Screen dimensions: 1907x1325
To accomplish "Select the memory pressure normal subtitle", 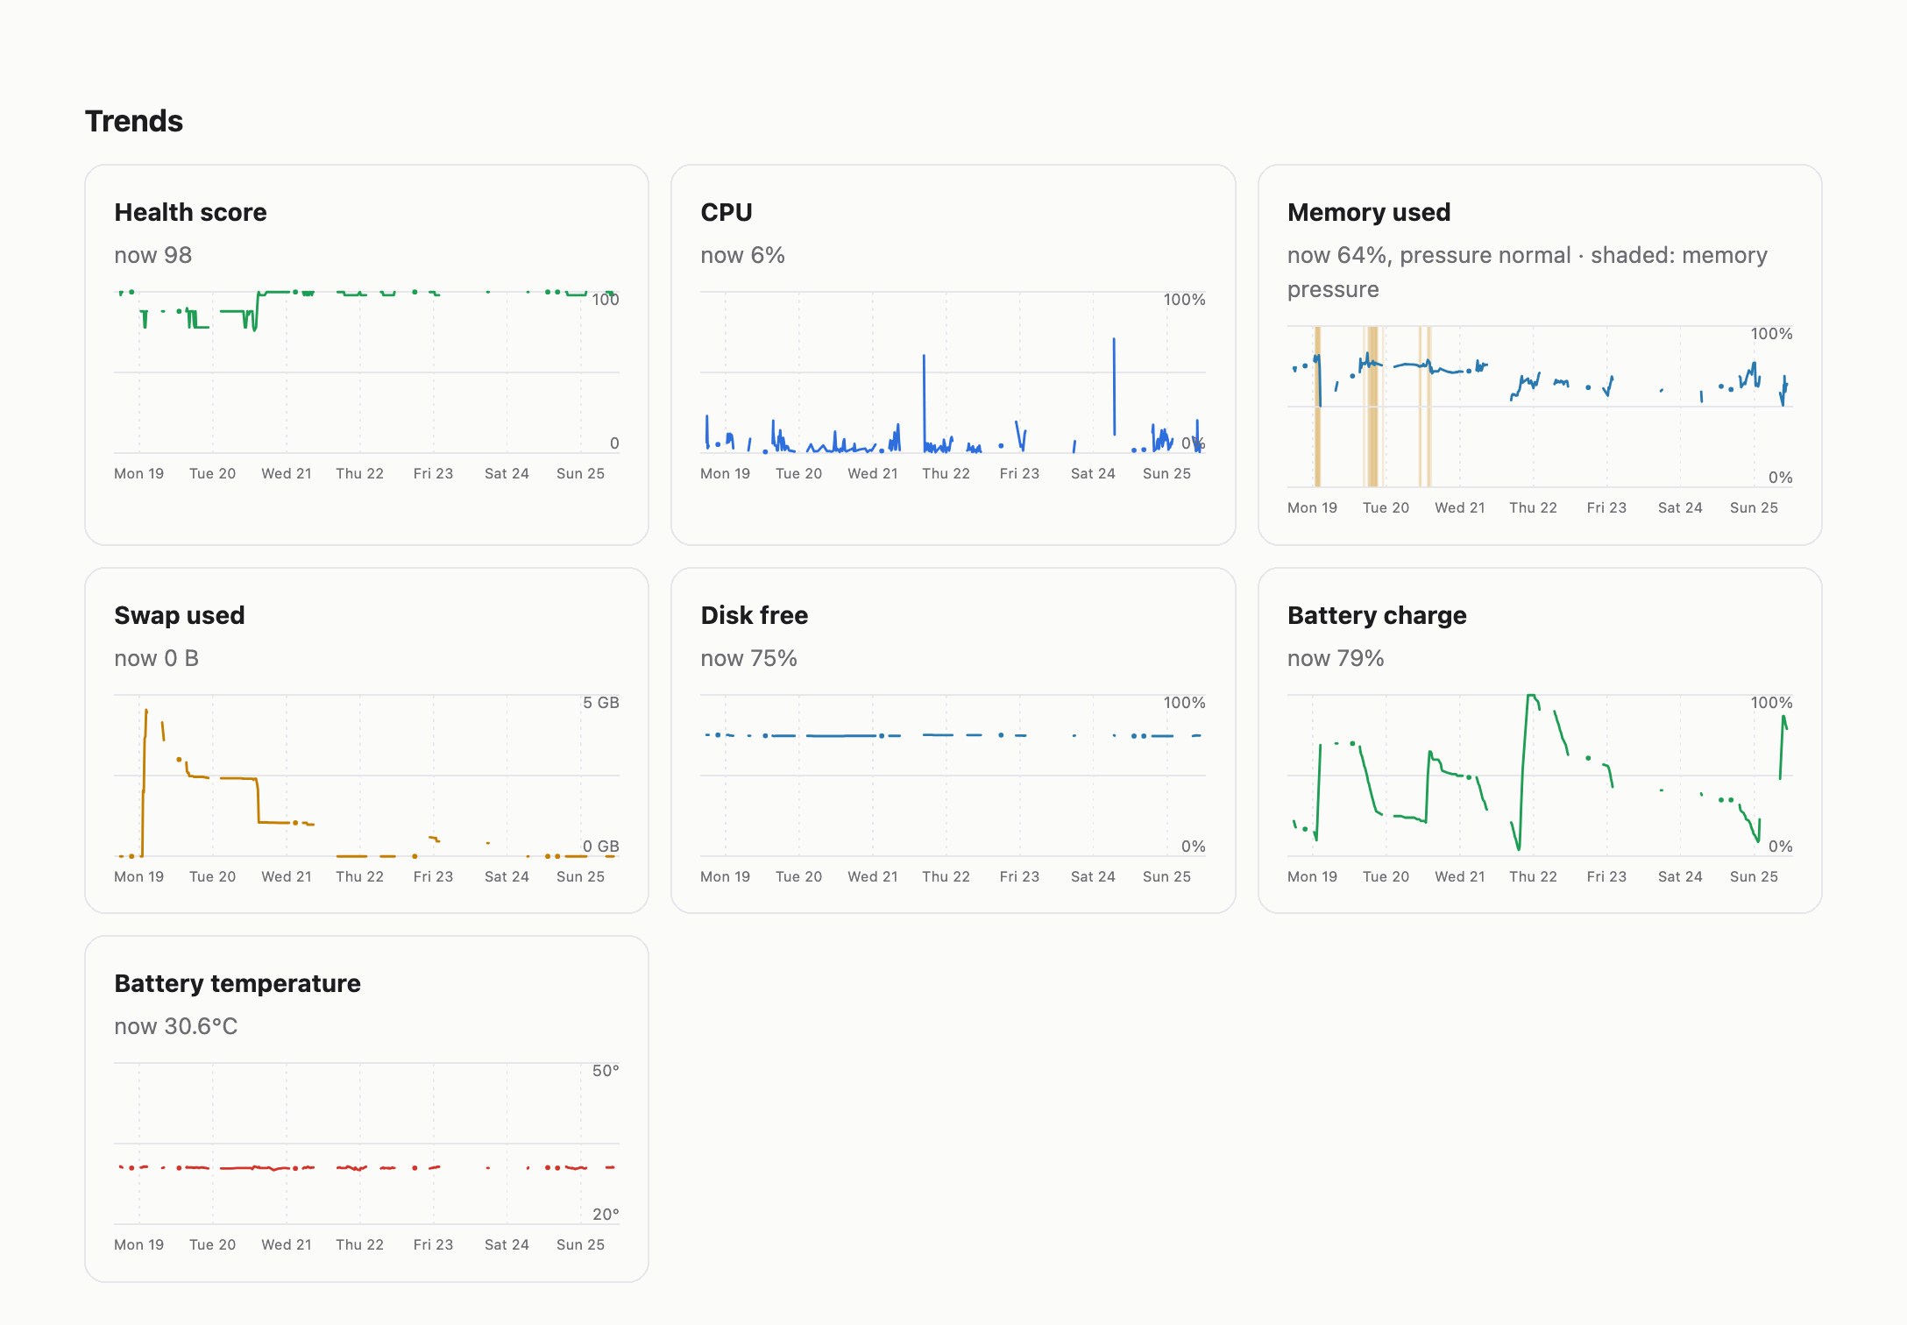I will tap(1528, 272).
